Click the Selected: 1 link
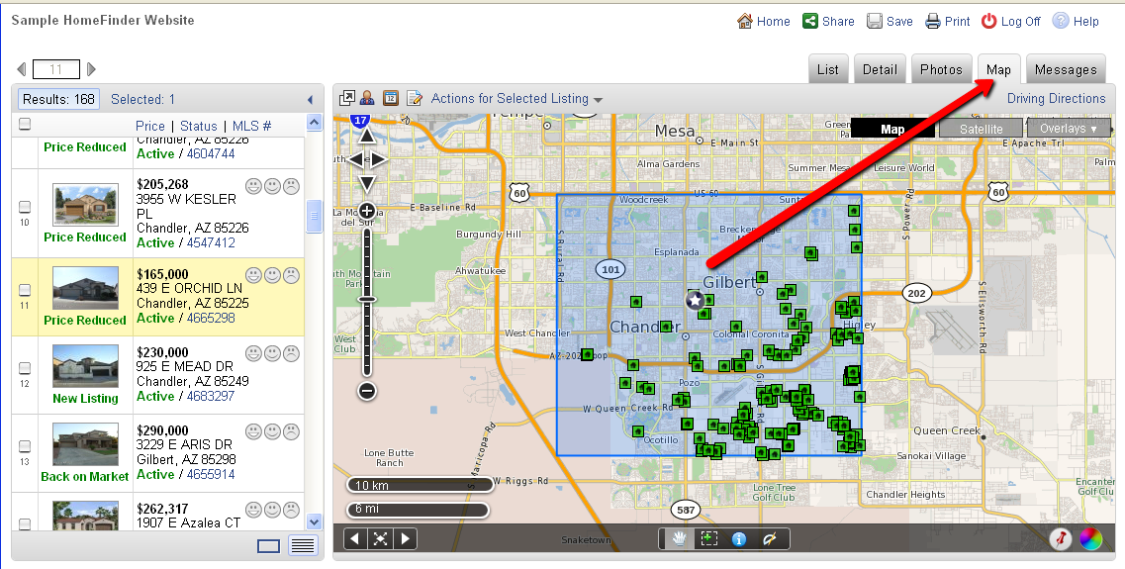The width and height of the screenshot is (1125, 569). click(x=142, y=99)
